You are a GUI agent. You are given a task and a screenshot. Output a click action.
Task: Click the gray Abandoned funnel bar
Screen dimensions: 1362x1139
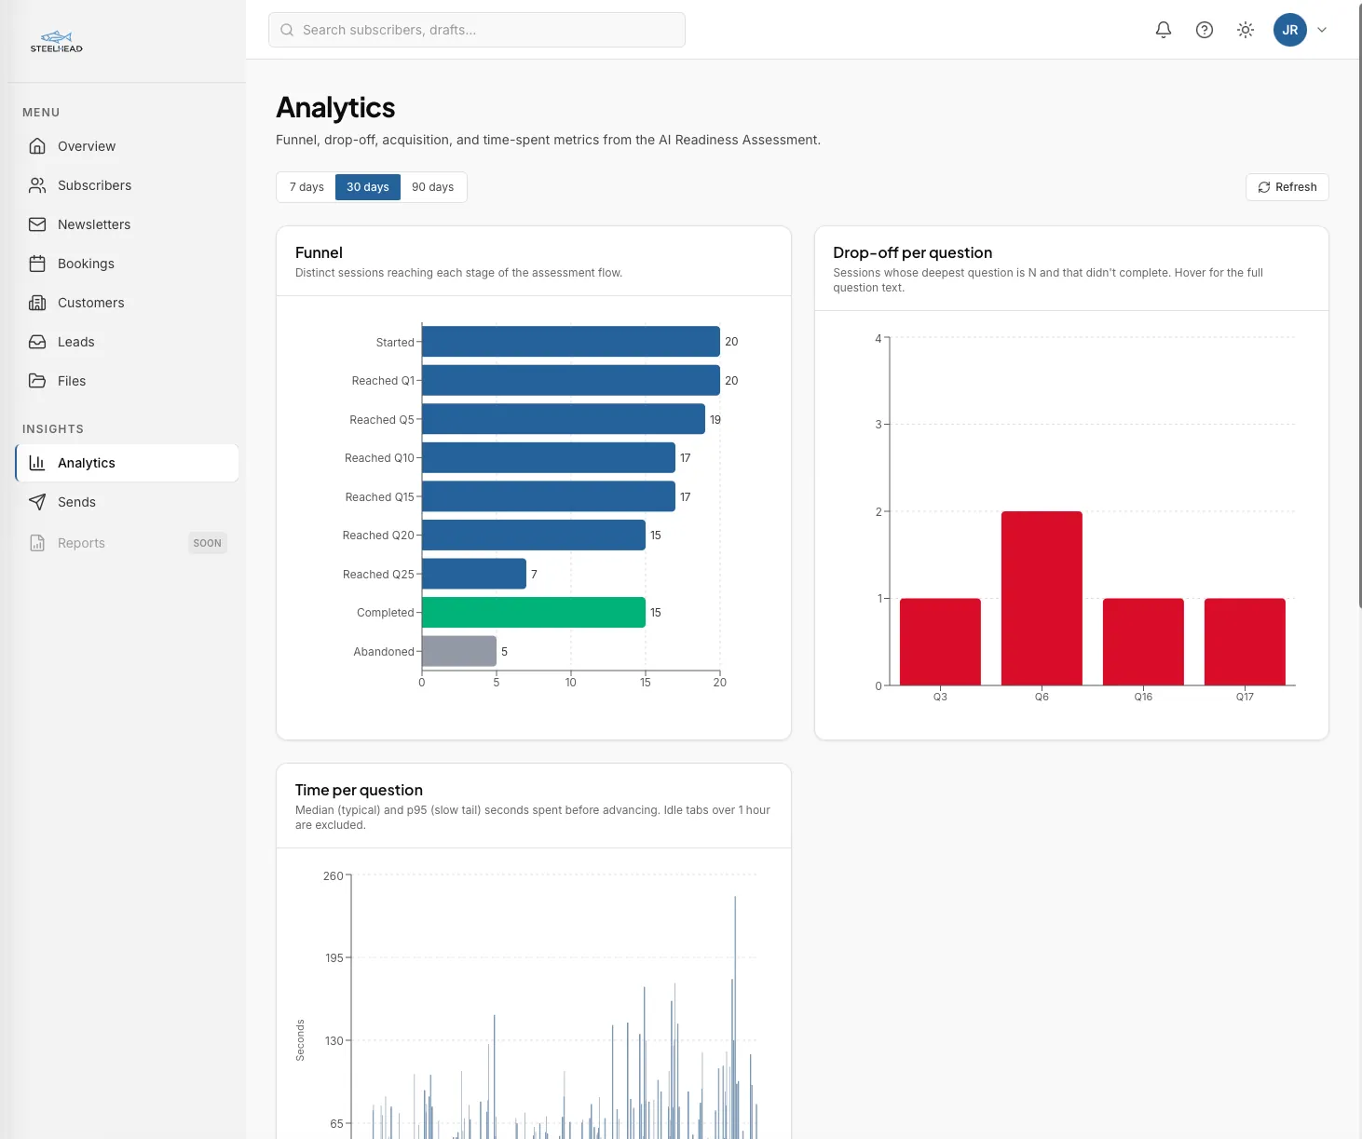tap(459, 651)
